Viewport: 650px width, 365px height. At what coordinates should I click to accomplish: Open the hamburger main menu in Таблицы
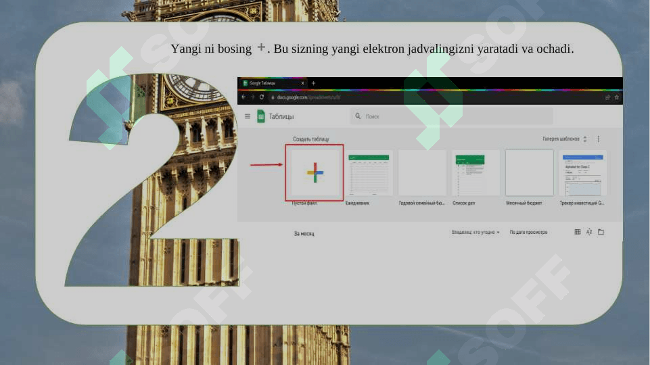click(247, 116)
